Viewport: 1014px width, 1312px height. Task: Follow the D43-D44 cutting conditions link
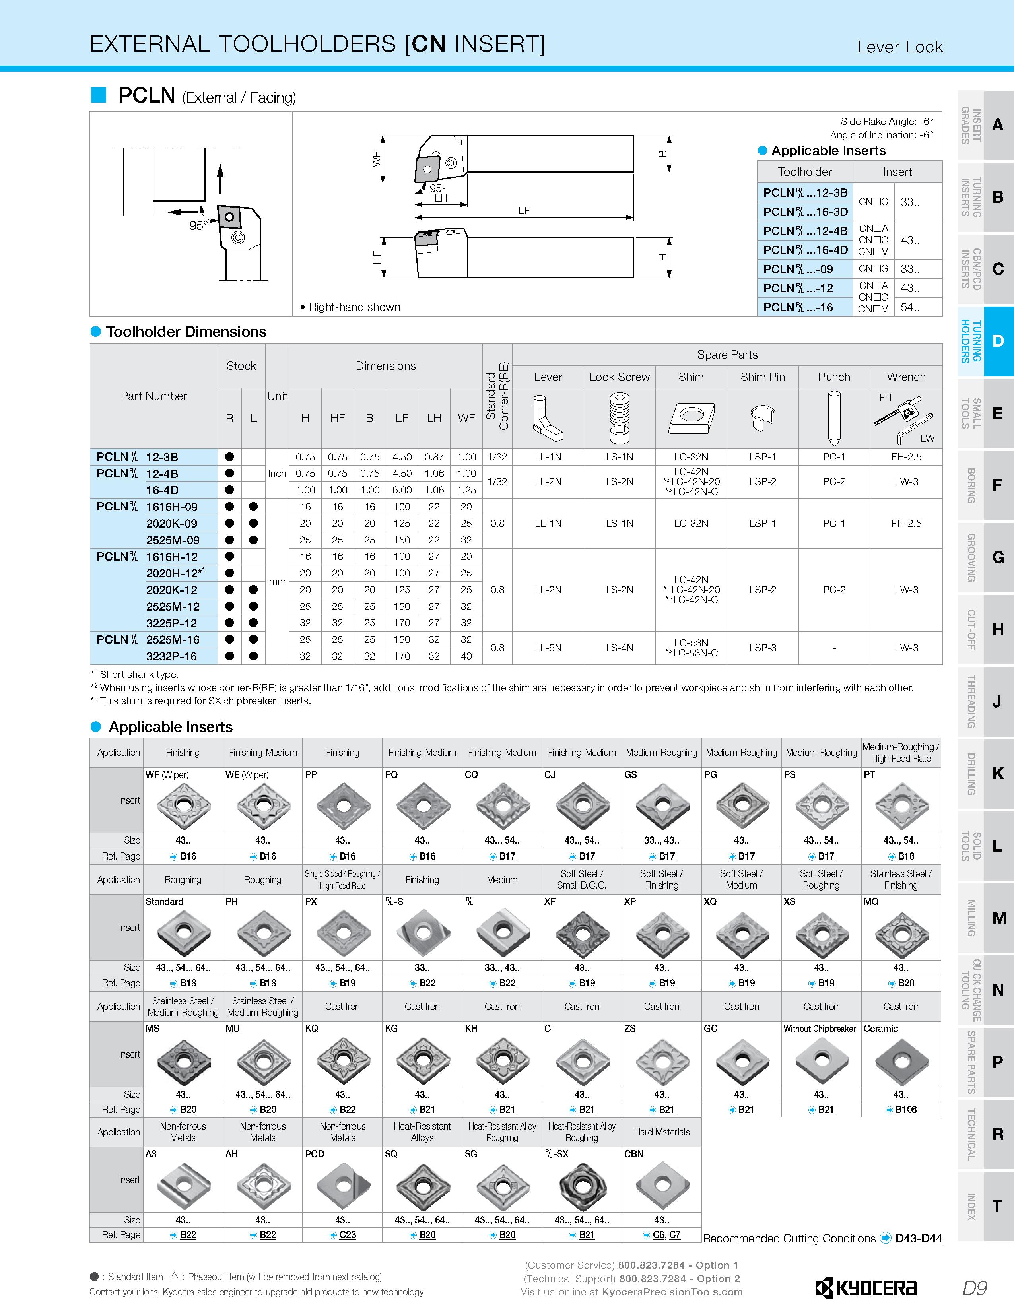click(x=919, y=1238)
